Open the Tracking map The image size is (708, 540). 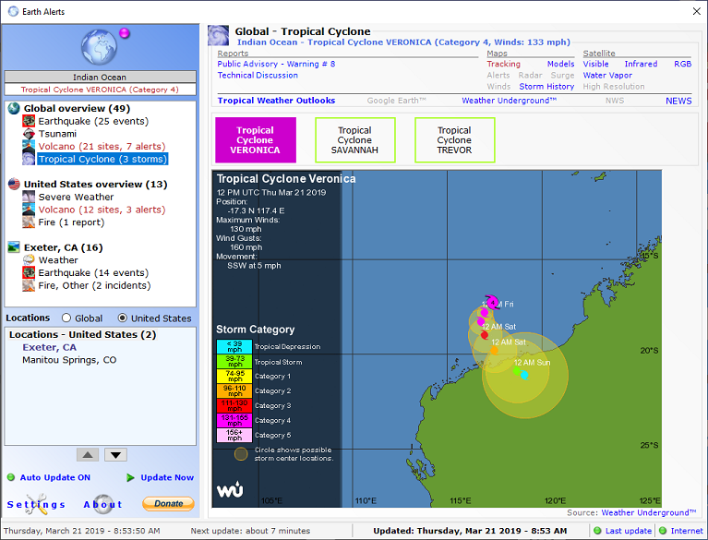[503, 64]
